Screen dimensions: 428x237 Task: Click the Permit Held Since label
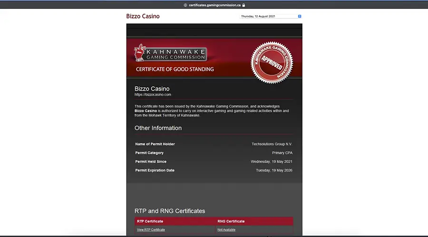151,162
